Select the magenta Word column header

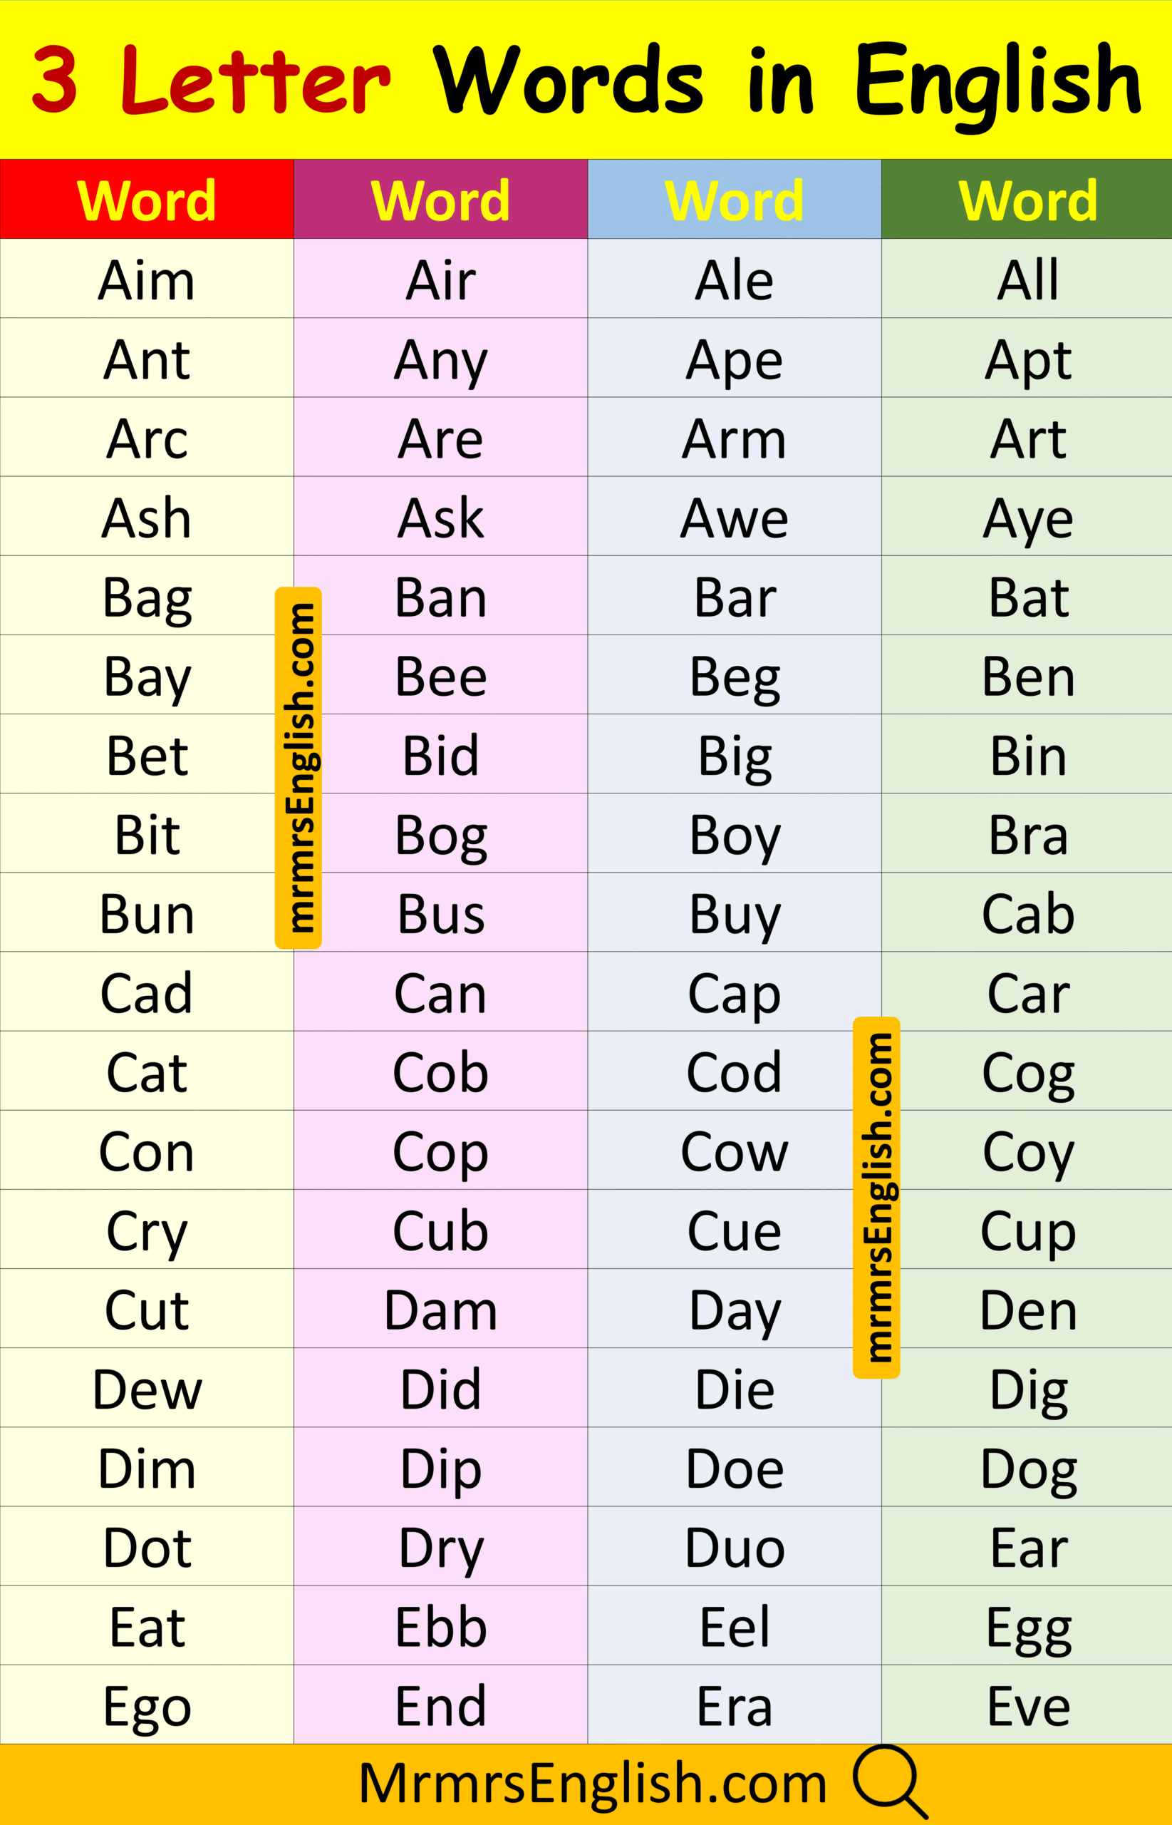tap(440, 200)
